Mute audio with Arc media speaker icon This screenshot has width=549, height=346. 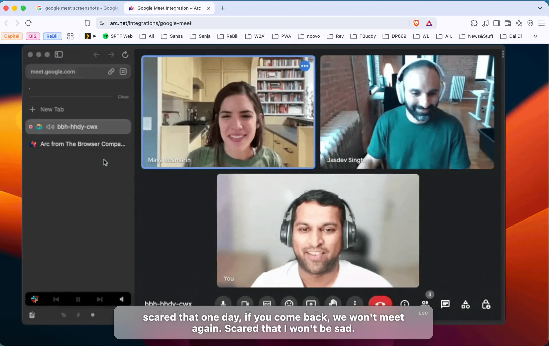pos(122,299)
